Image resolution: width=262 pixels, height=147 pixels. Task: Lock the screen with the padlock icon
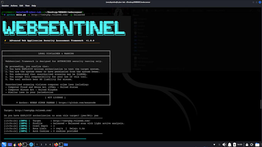coord(247,144)
